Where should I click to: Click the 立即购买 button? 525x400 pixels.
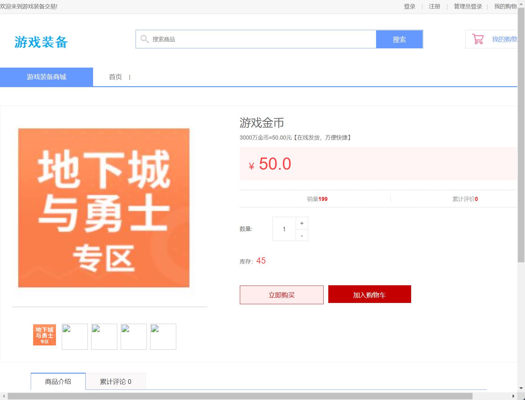coord(281,295)
